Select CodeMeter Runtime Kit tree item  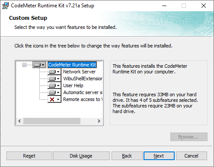click(72, 65)
